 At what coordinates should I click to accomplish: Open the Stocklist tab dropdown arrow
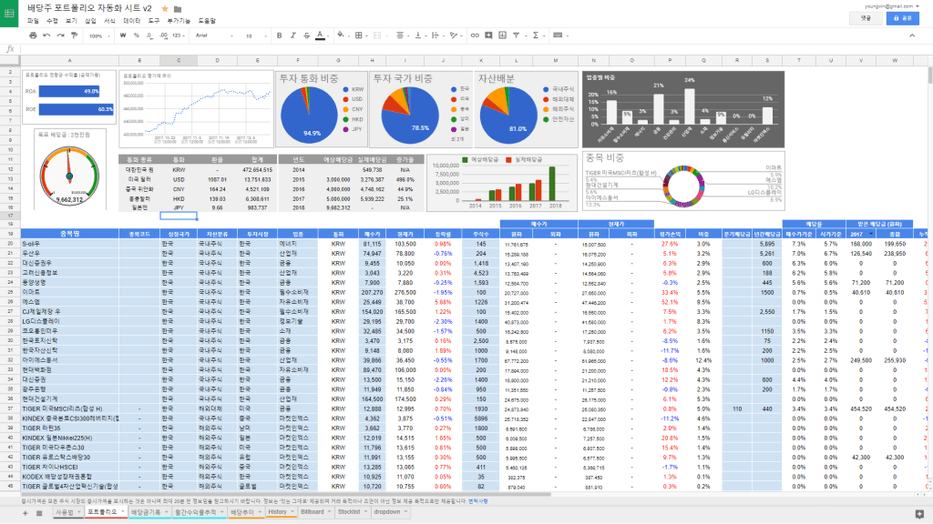point(365,512)
